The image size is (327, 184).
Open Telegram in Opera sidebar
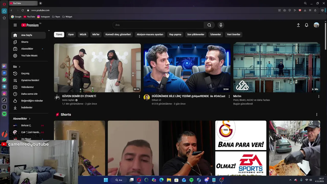point(4,87)
